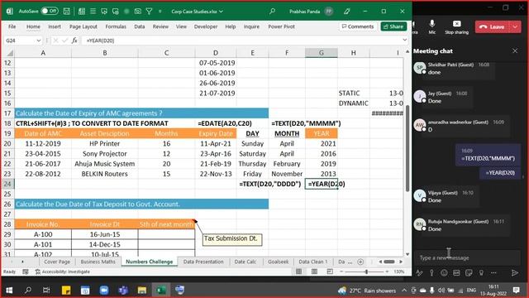Expand the Name Box dropdown arrow
This screenshot has height=298, width=529.
[39, 41]
